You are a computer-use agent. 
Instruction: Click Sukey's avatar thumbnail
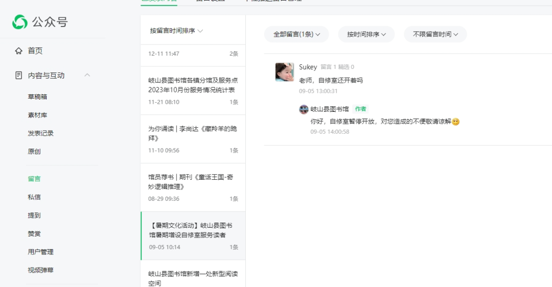pos(285,72)
